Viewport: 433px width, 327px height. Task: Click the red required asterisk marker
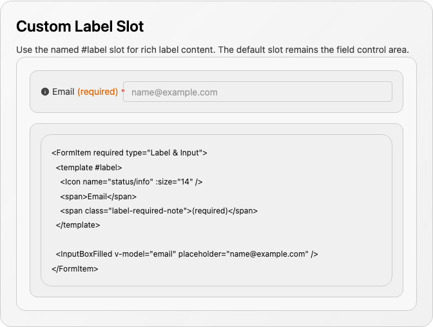coord(123,91)
